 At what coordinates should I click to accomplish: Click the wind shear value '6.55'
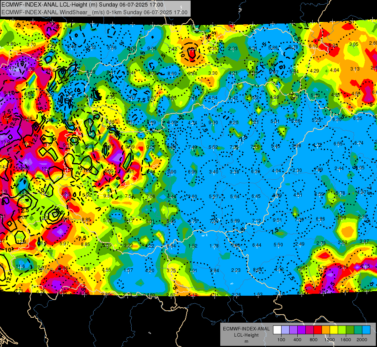338,143
